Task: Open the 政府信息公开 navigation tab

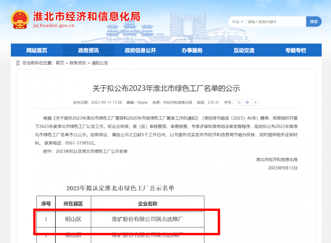Action: point(140,50)
